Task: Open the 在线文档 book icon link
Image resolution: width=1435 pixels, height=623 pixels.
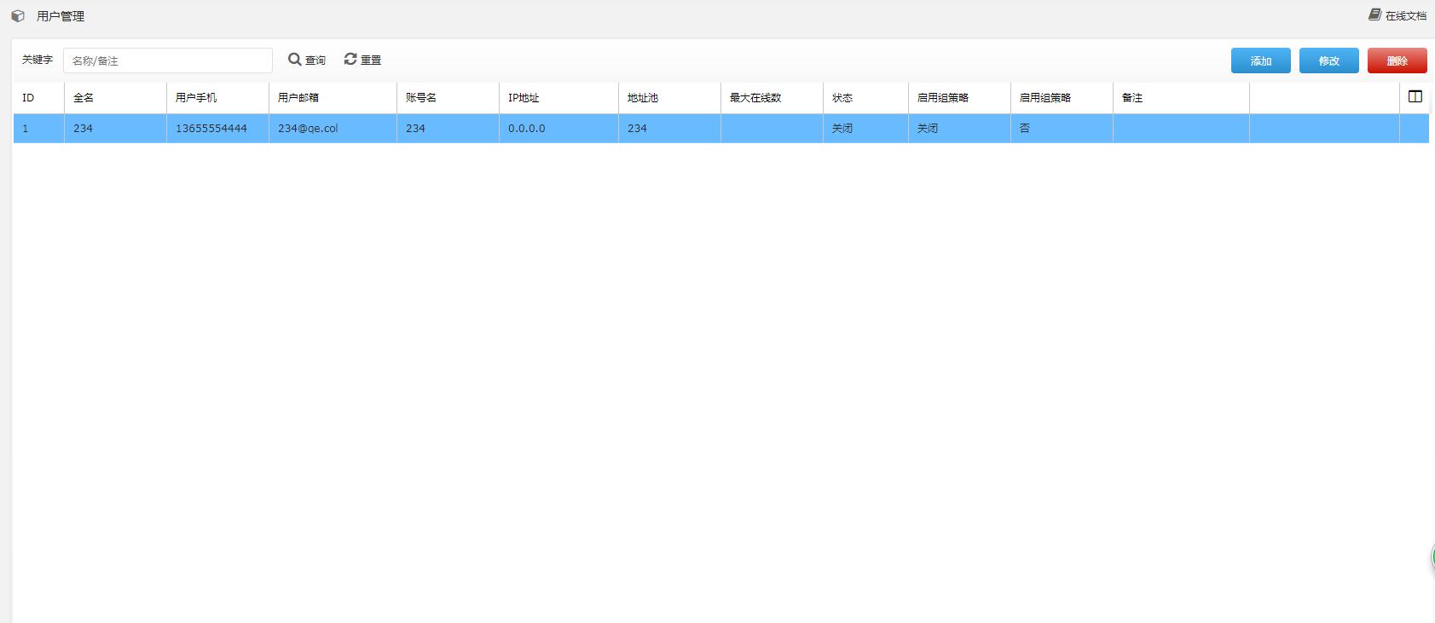Action: click(1397, 15)
